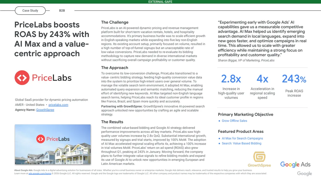Click the Featured Product Areas heading
Screen dimensions: 321x180
[x=241, y=131]
